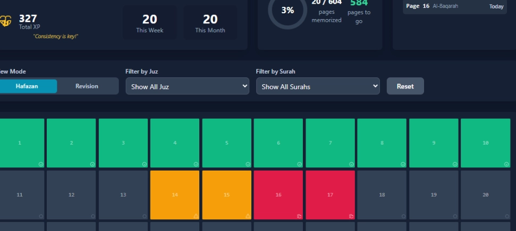Click the empty circle icon on page 11 tile
Viewport: 516px width, 231px height.
pyautogui.click(x=41, y=216)
